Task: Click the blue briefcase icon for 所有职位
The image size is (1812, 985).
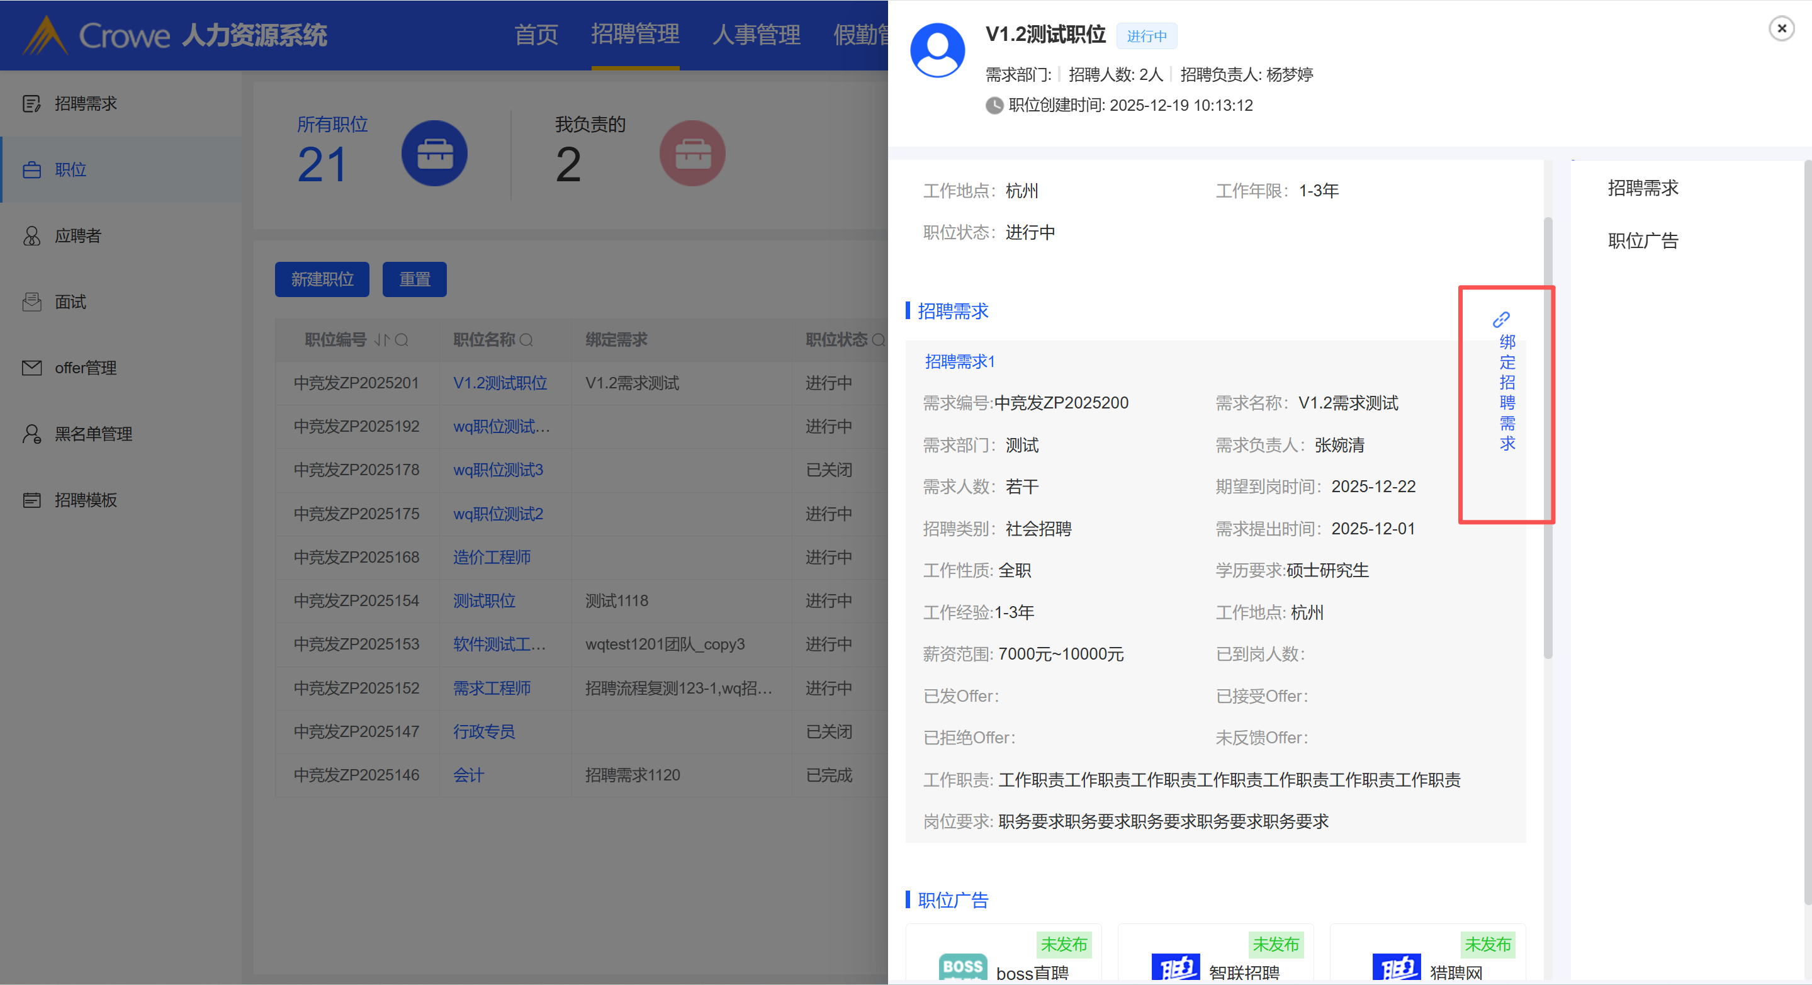Action: (434, 154)
